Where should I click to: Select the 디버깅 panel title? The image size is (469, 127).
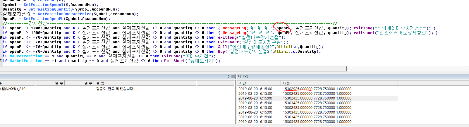[243, 76]
